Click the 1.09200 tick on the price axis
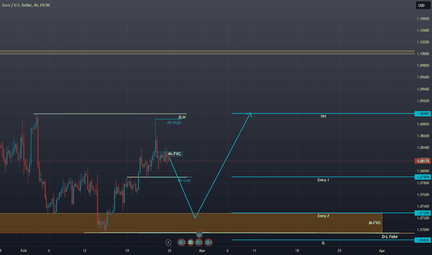432x255 pixels. click(423, 101)
